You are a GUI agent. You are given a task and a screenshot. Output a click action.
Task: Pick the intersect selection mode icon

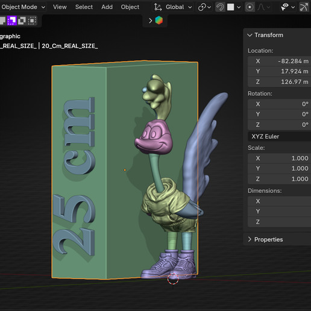pos(32,20)
